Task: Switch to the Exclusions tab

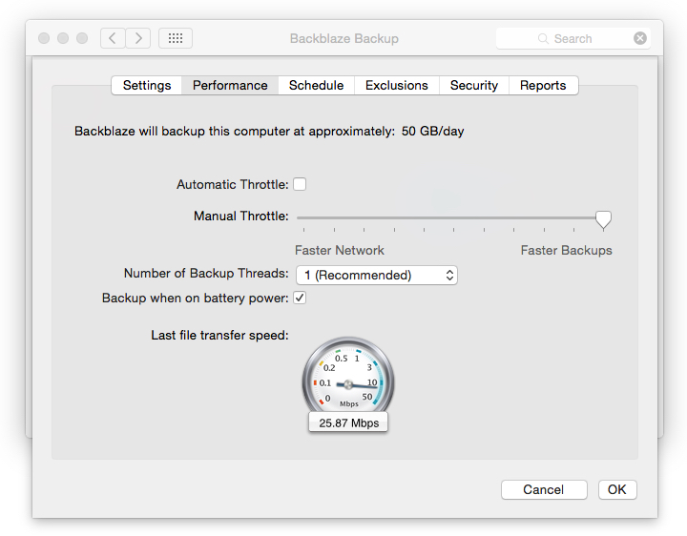Action: pos(397,86)
